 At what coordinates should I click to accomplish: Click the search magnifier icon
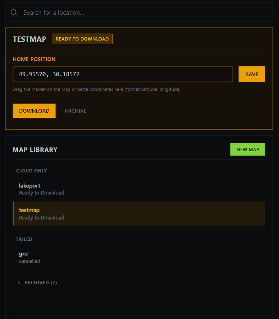[14, 13]
